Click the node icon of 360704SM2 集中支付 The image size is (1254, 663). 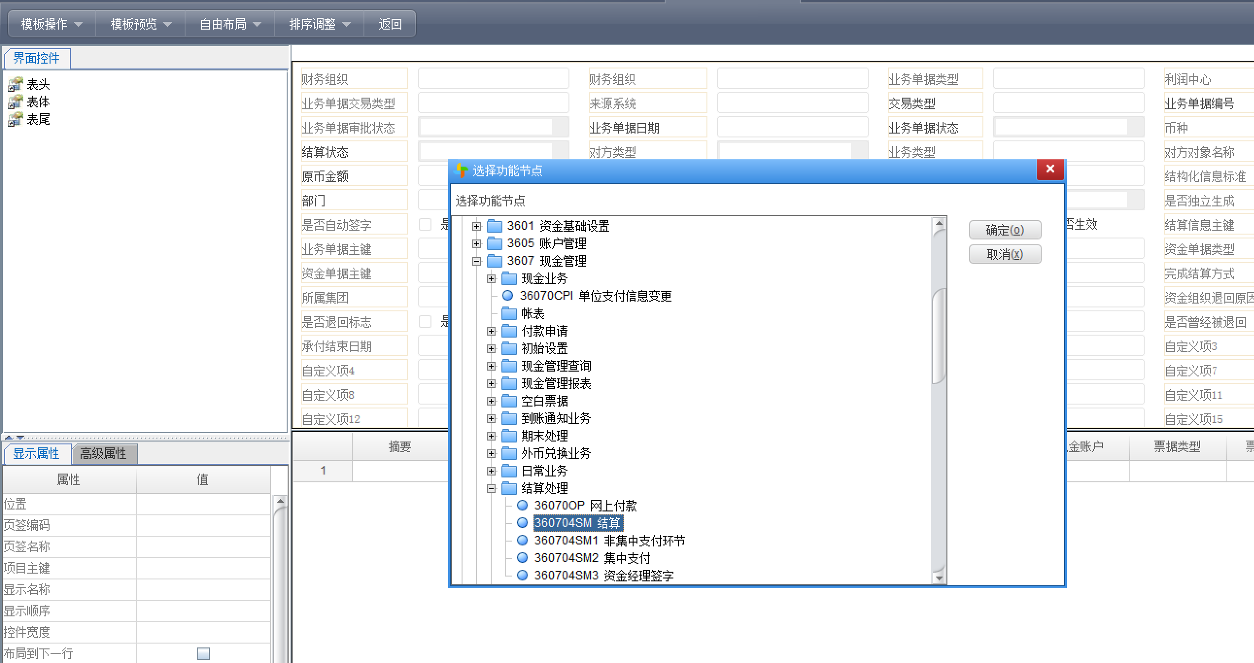[x=522, y=558]
